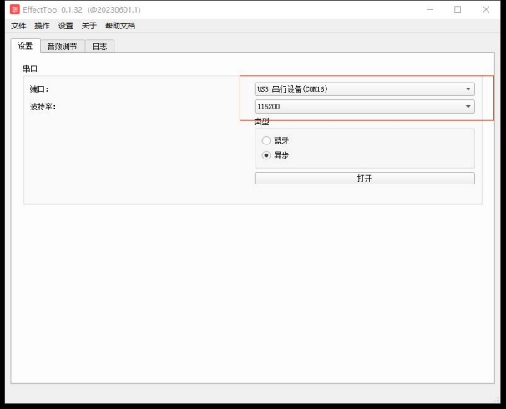The width and height of the screenshot is (506, 409).
Task: Click the 波特率: label
Action: tap(43, 107)
